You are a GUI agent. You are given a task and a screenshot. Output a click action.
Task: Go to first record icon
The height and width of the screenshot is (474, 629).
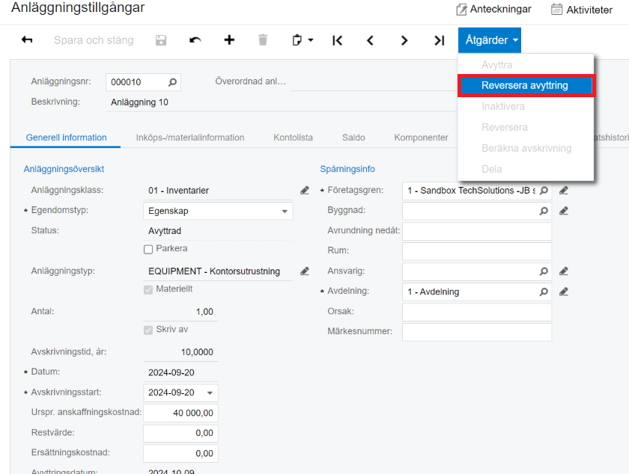[x=338, y=40]
